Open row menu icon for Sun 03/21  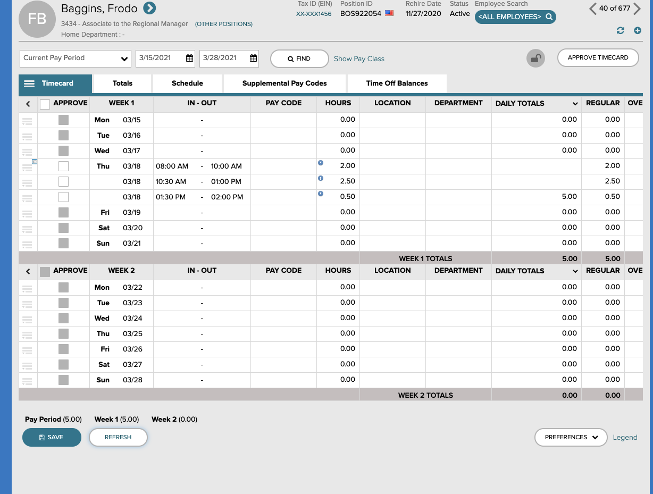coord(27,244)
